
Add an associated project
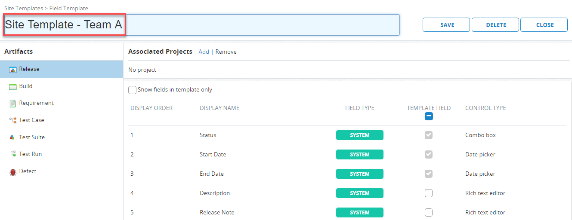[204, 52]
